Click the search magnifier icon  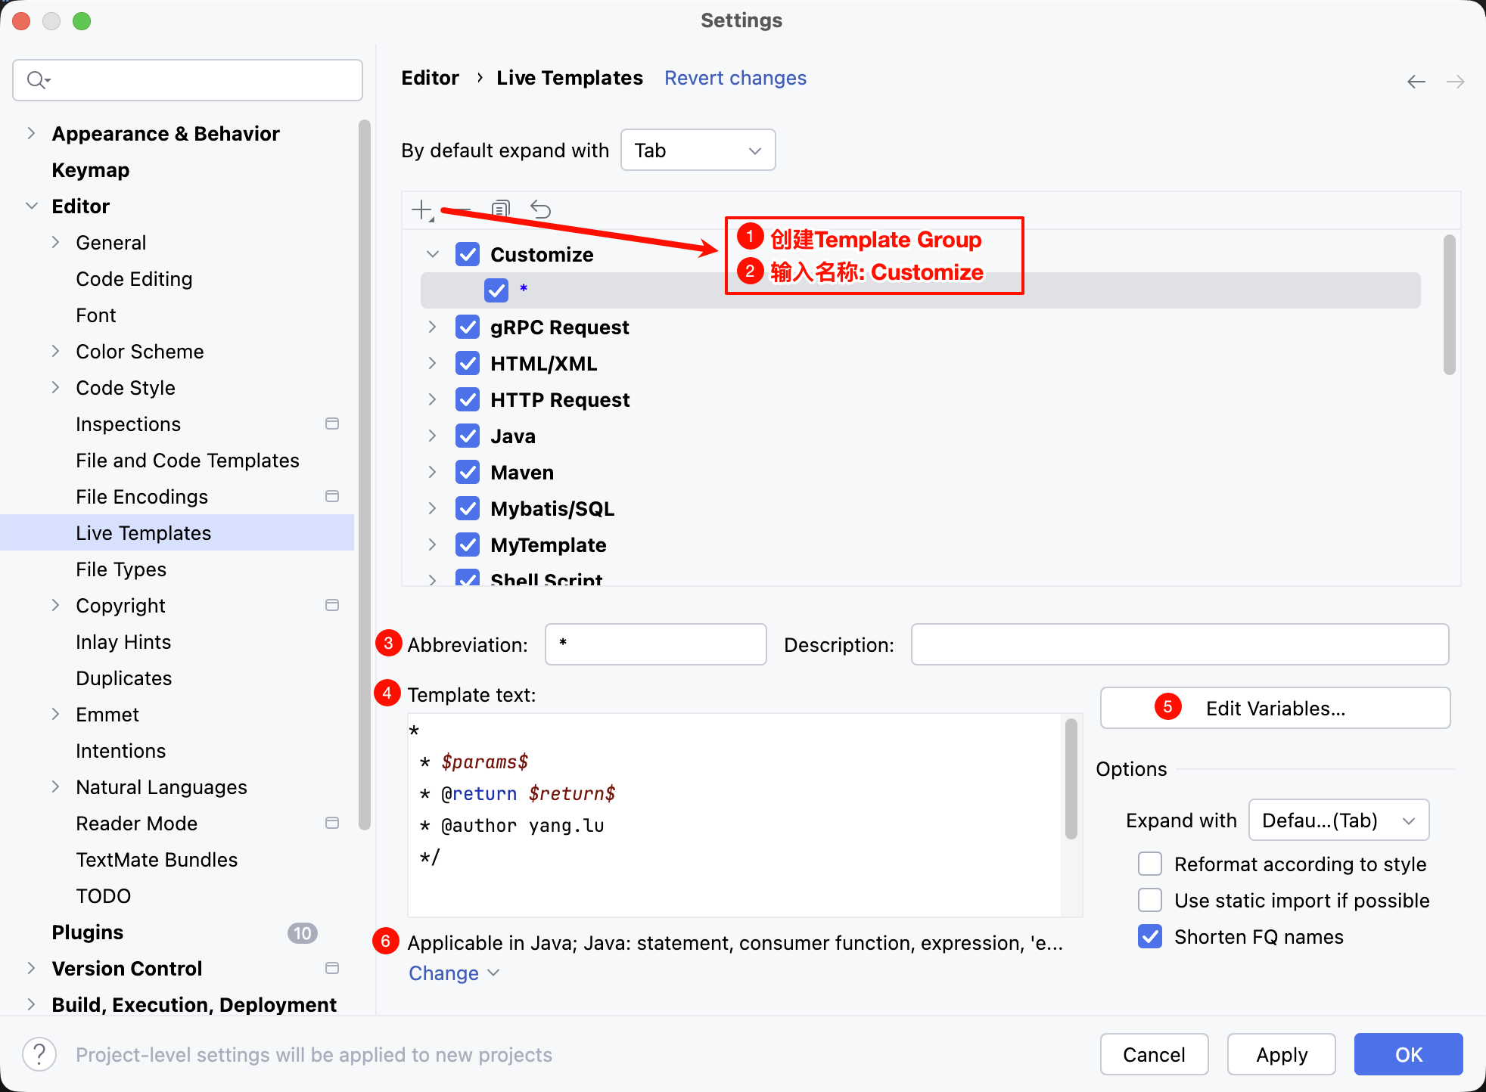pyautogui.click(x=37, y=80)
